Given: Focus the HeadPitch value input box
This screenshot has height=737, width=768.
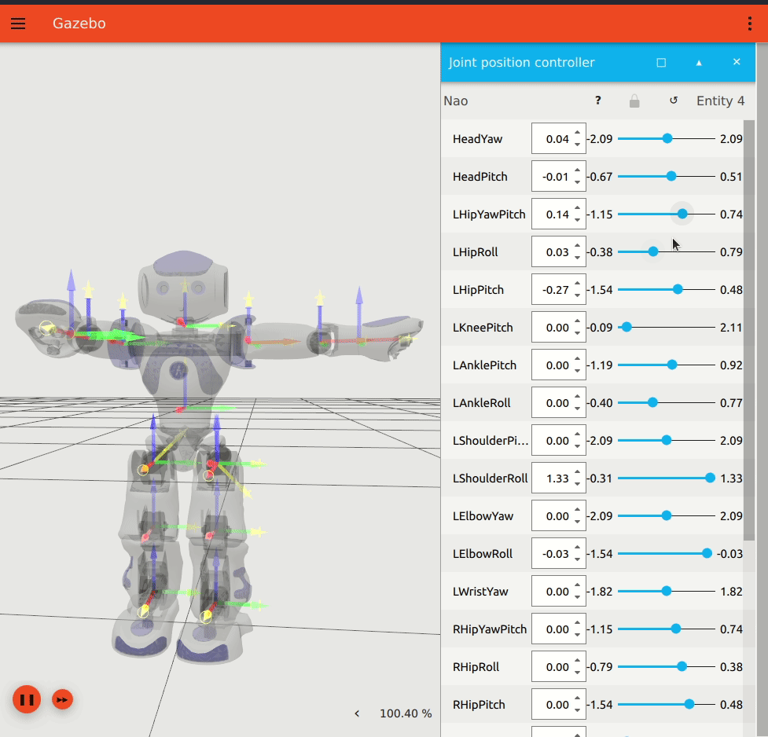Looking at the screenshot, I should click(558, 177).
